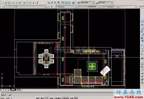Select the Zoom Window tool
The image size is (144, 99).
[55, 3]
